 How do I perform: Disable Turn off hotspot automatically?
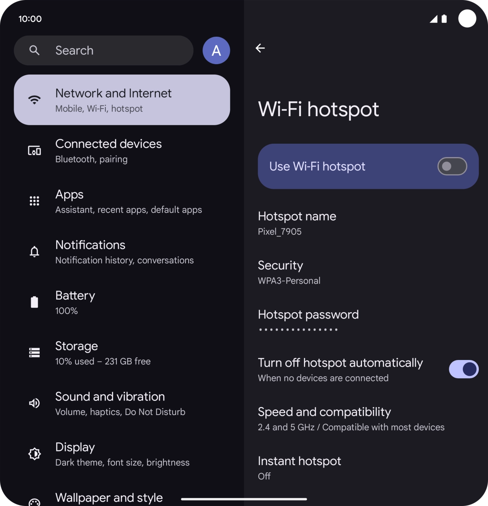click(x=464, y=369)
